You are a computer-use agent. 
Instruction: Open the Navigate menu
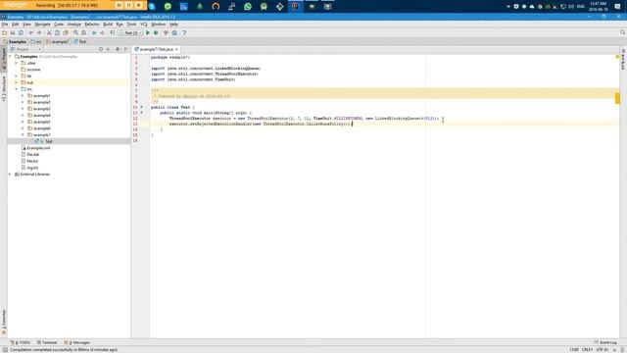click(42, 25)
